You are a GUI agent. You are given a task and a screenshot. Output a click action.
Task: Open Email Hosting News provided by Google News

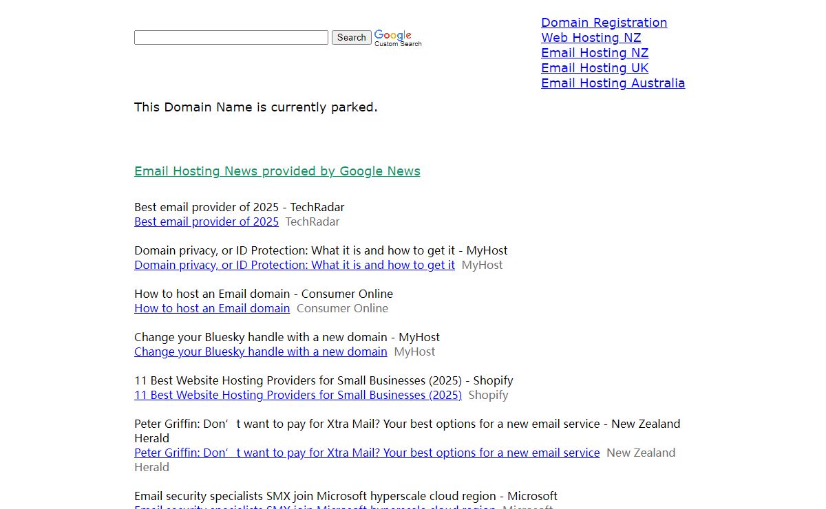(277, 171)
